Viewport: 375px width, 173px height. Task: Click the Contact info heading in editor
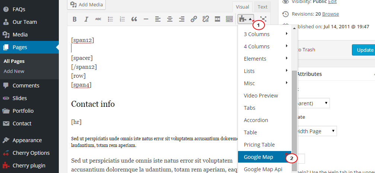93,104
